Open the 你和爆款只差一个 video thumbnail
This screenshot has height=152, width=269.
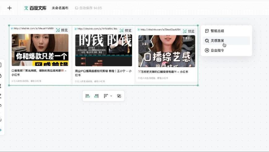coord(40,50)
